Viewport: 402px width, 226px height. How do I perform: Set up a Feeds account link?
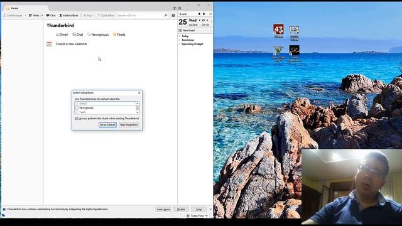tap(119, 35)
